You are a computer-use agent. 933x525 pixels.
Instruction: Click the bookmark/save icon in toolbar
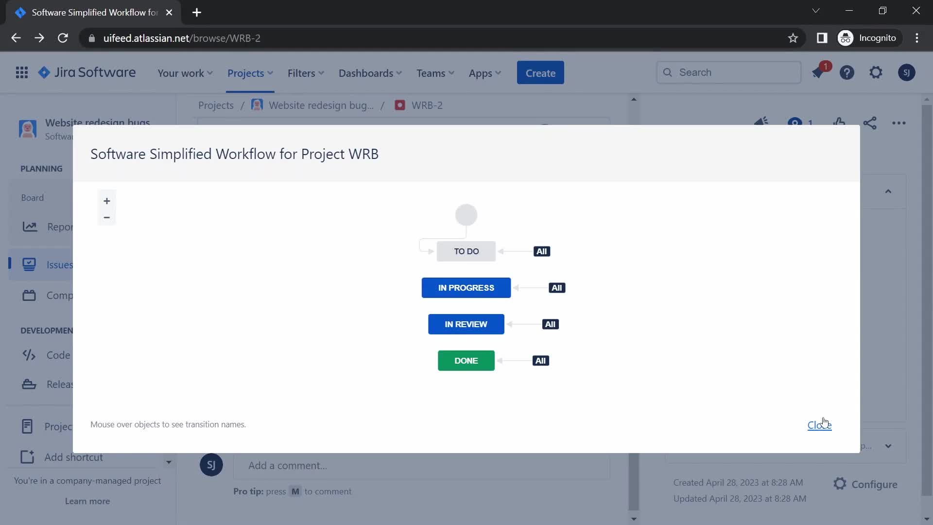pyautogui.click(x=794, y=38)
